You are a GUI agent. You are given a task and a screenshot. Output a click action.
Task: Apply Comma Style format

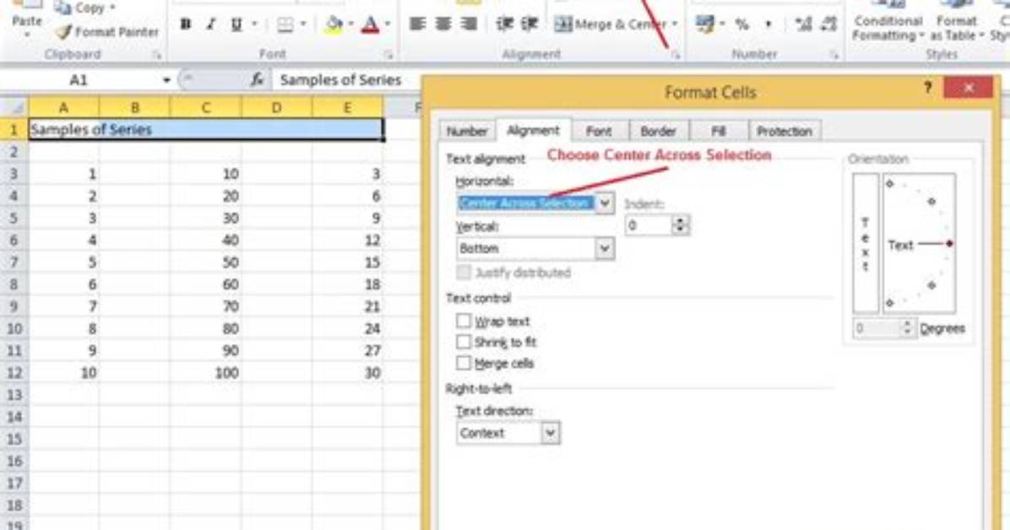(x=768, y=24)
